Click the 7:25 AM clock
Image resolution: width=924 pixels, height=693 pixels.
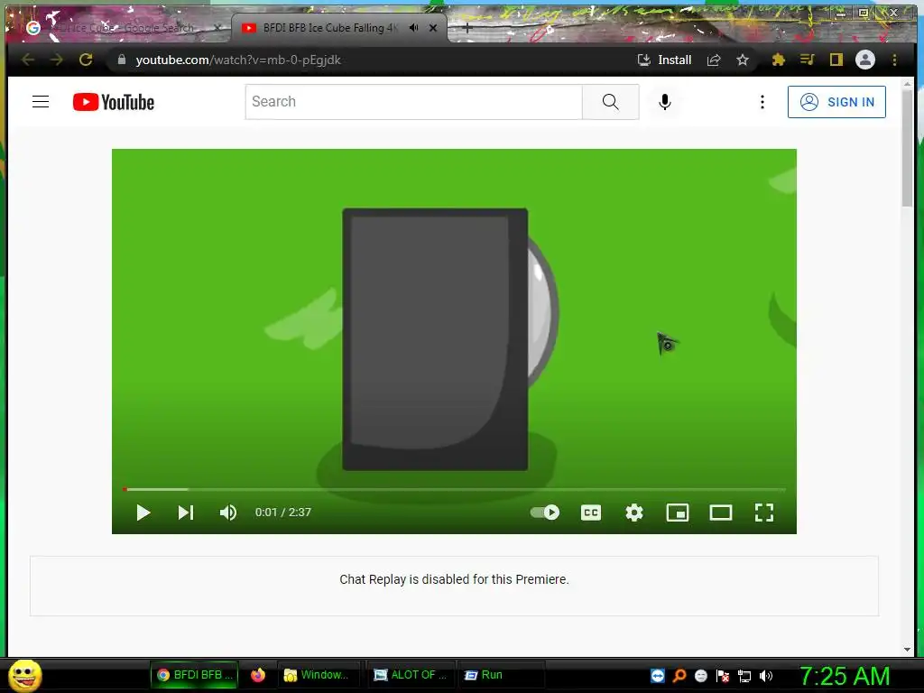(x=845, y=676)
